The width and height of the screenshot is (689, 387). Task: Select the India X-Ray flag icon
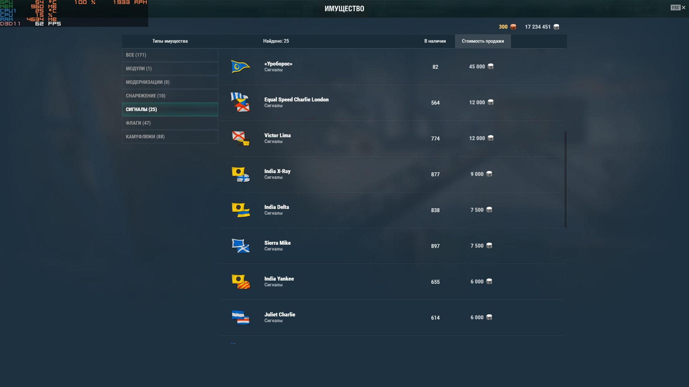pyautogui.click(x=240, y=174)
